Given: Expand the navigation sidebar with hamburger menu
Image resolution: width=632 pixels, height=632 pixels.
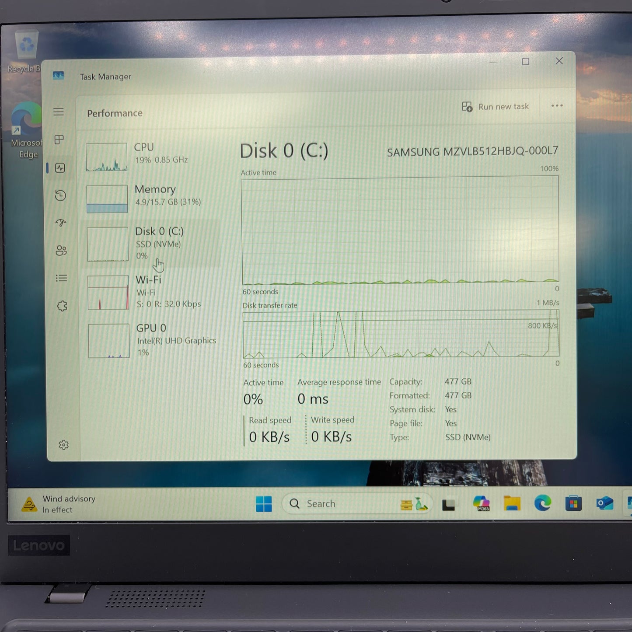Looking at the screenshot, I should pyautogui.click(x=58, y=112).
